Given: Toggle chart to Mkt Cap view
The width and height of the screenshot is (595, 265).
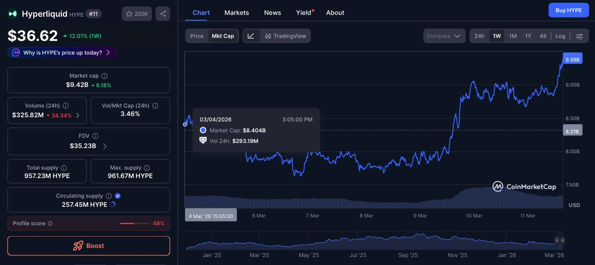Looking at the screenshot, I should [223, 36].
